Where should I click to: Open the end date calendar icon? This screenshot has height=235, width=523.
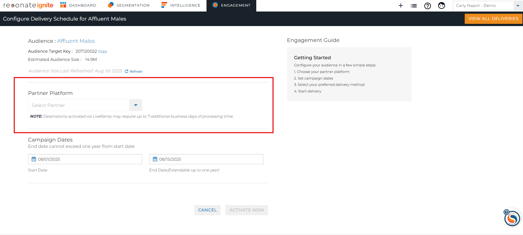[x=155, y=159]
